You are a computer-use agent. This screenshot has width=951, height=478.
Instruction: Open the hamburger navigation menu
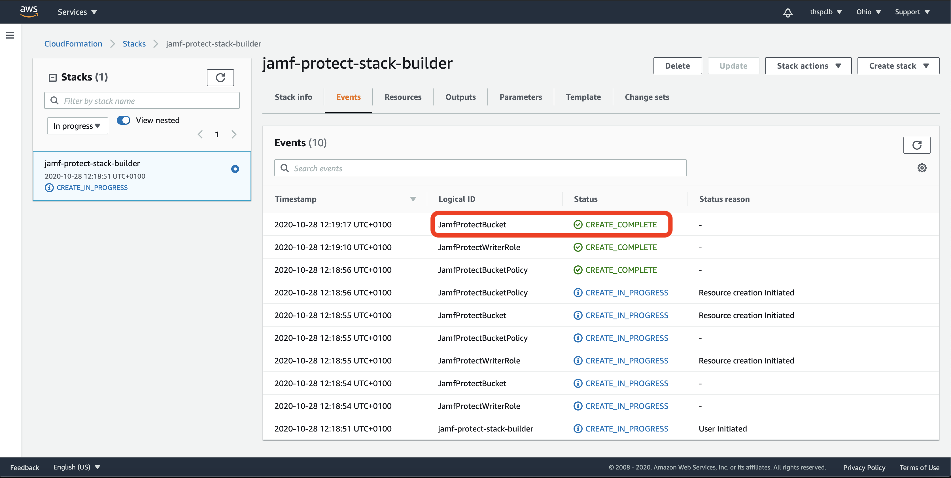(10, 35)
